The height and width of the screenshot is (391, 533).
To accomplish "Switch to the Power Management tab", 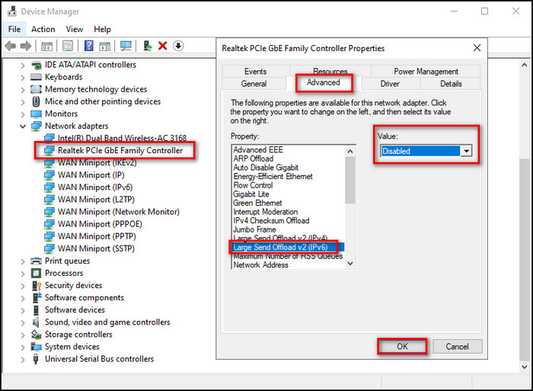I will pyautogui.click(x=426, y=71).
